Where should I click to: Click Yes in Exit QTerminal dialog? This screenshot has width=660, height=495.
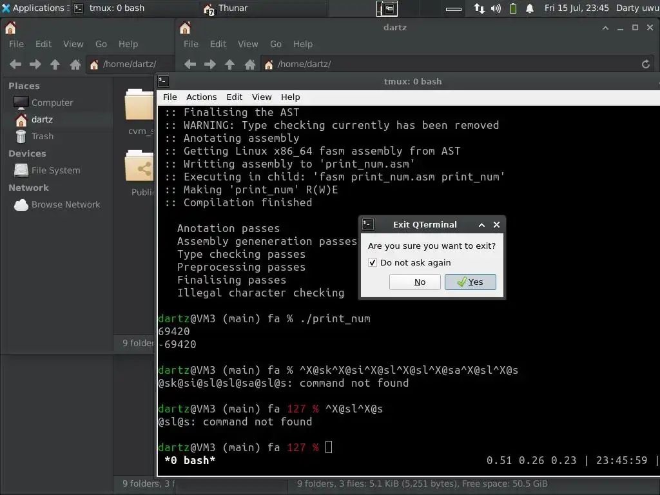470,282
